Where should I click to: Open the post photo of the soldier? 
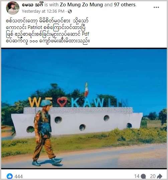pyautogui.click(x=84, y=108)
